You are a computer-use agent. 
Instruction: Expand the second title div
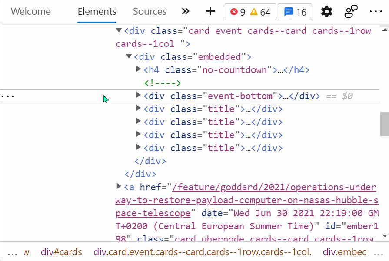[139, 121]
